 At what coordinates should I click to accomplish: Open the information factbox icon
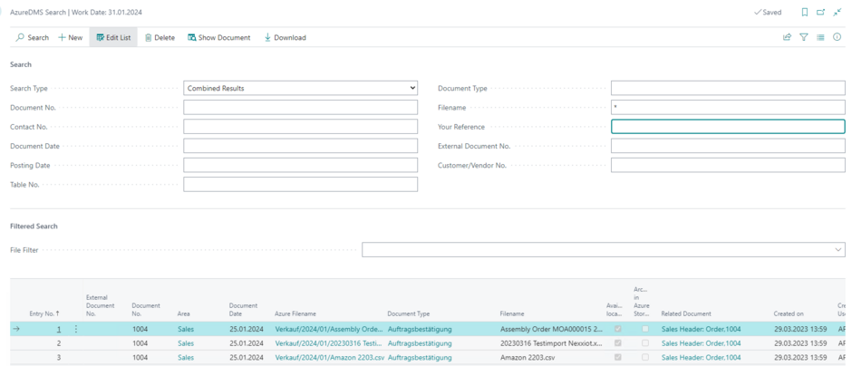(x=837, y=37)
